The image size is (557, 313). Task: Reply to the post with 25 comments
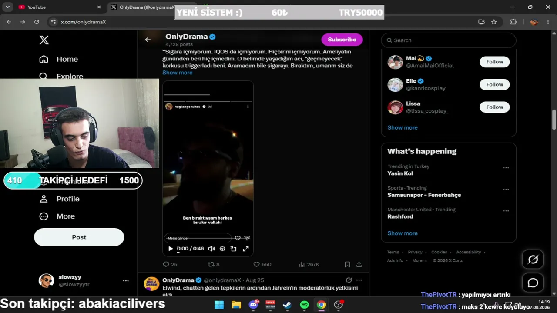point(170,264)
